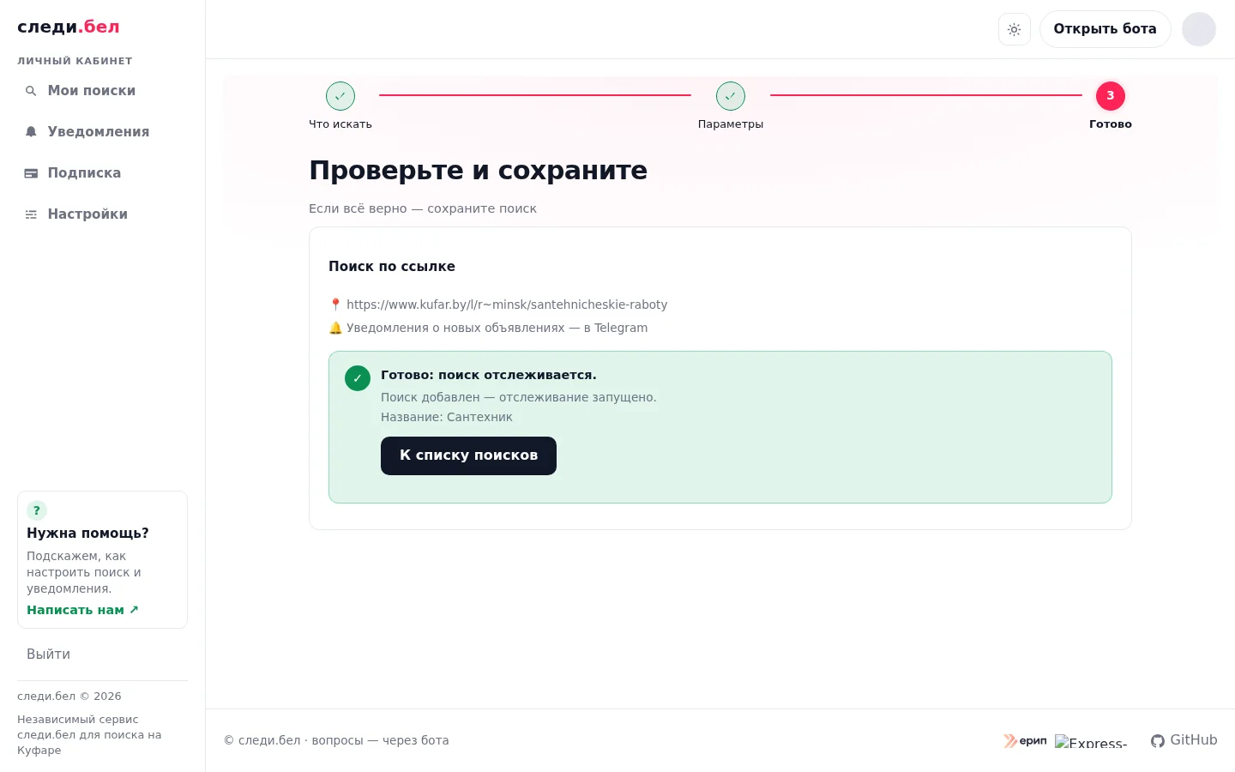Click the yellow bell icon before Уведомления line
The width and height of the screenshot is (1235, 772).
pyautogui.click(x=335, y=328)
